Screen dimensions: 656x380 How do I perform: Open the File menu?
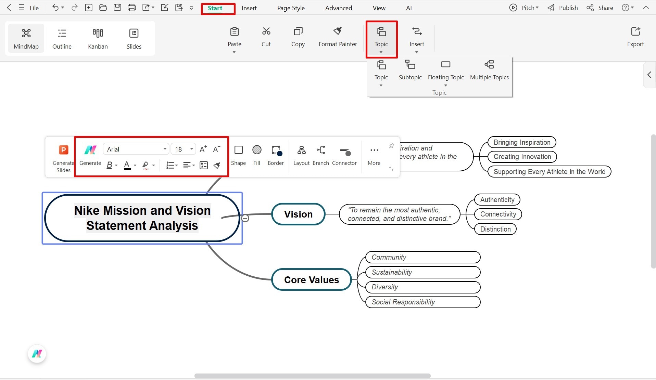click(x=34, y=8)
